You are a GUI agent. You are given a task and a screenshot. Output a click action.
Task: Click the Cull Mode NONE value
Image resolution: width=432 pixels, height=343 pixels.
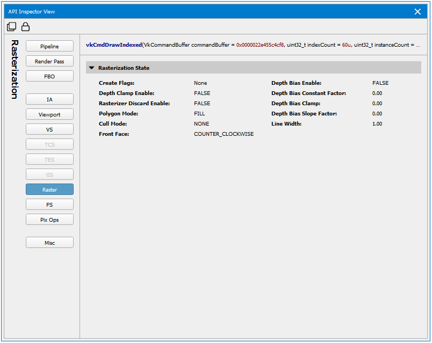(x=201, y=124)
